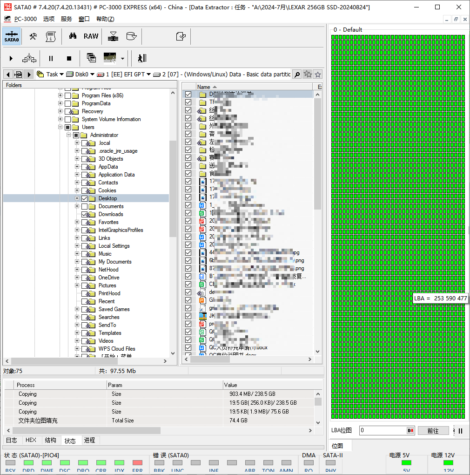This screenshot has width=470, height=475.
Task: Click the exit running-man icon
Action: point(142,58)
